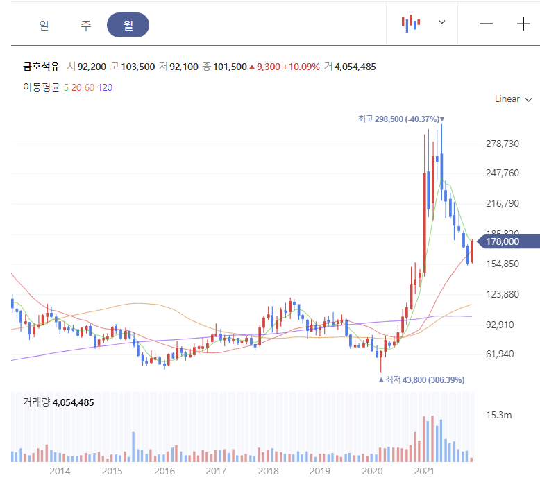This screenshot has width=540, height=496.
Task: Open the chart type dropdown arrow
Action: 442,22
